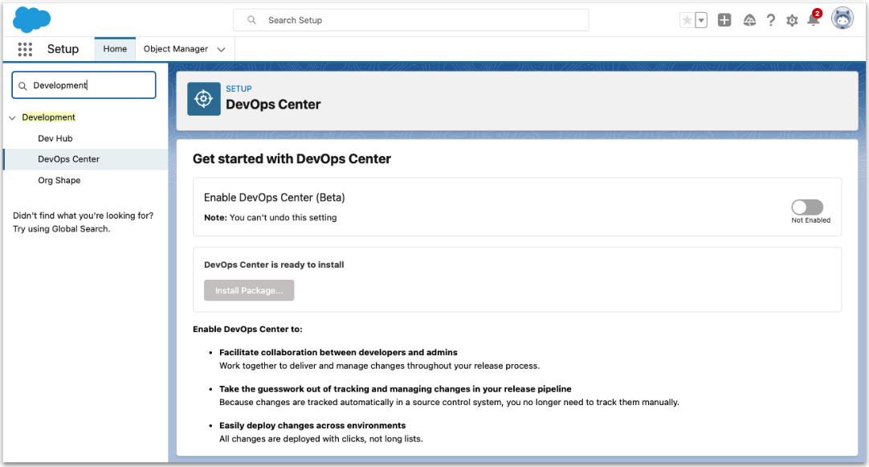869x467 pixels.
Task: Collapse the Development tree section
Action: (12, 117)
